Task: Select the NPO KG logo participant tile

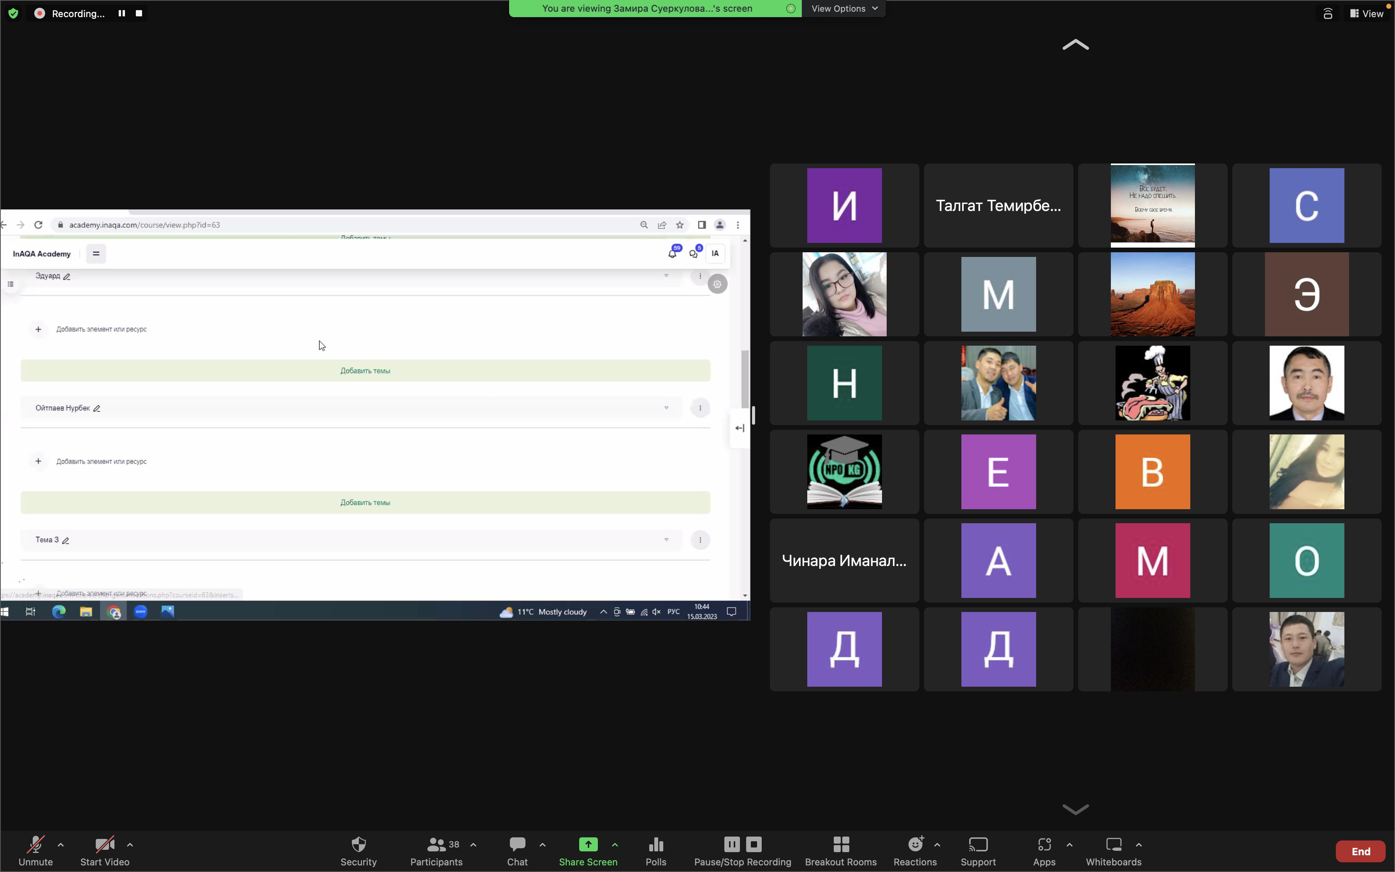Action: pyautogui.click(x=844, y=472)
